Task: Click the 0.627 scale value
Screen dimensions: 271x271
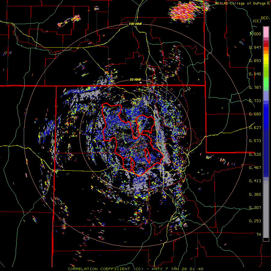Action: click(255, 128)
